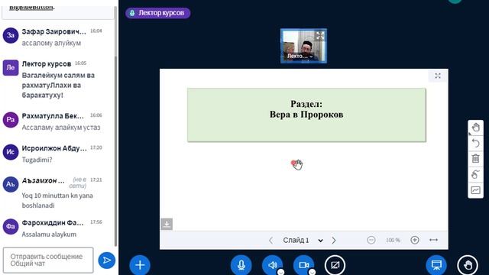The height and width of the screenshot is (275, 489).
Task: Open webcam options chevron
Action: coord(312,272)
